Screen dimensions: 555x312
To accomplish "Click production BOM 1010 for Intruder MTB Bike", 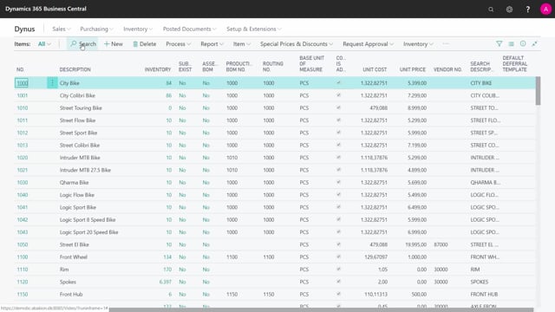I will coord(232,158).
